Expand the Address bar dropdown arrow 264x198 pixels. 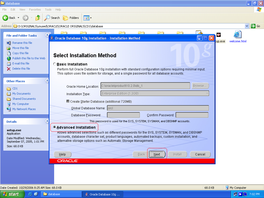(x=247, y=26)
